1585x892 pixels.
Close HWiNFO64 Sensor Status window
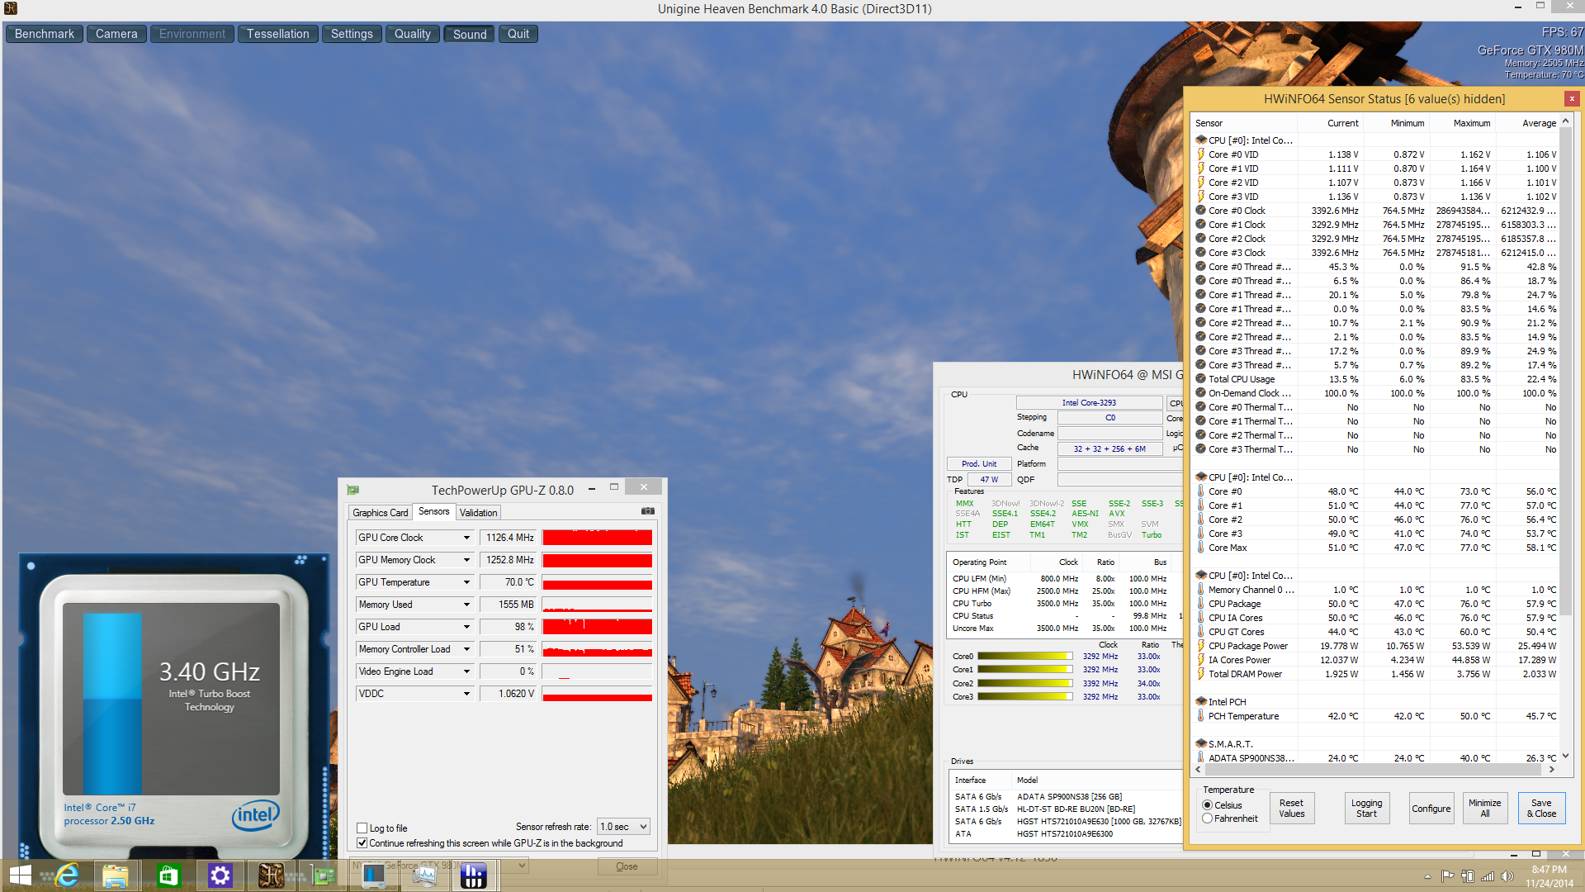[1572, 99]
